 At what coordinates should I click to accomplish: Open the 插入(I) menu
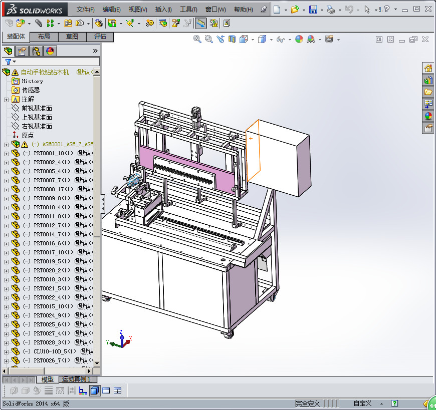pos(163,10)
